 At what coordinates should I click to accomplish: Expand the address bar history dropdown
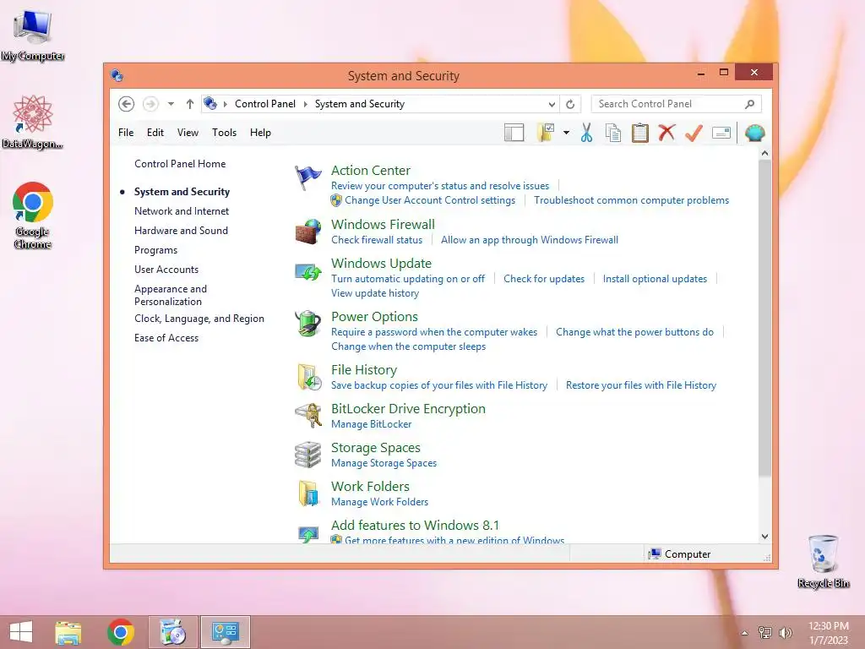551,104
